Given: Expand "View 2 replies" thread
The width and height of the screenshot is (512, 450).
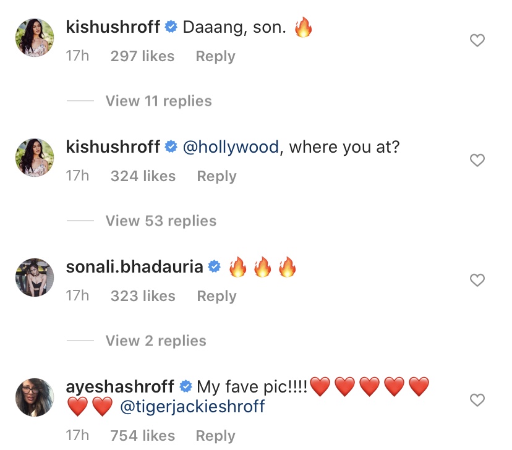Looking at the screenshot, I should click(x=156, y=341).
